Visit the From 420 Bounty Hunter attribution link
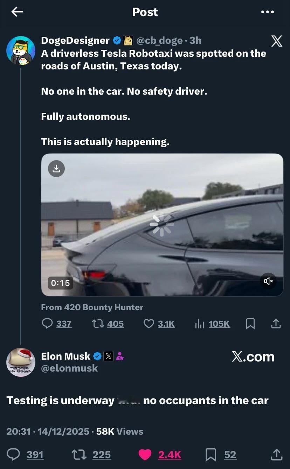The image size is (290, 469). point(92,307)
